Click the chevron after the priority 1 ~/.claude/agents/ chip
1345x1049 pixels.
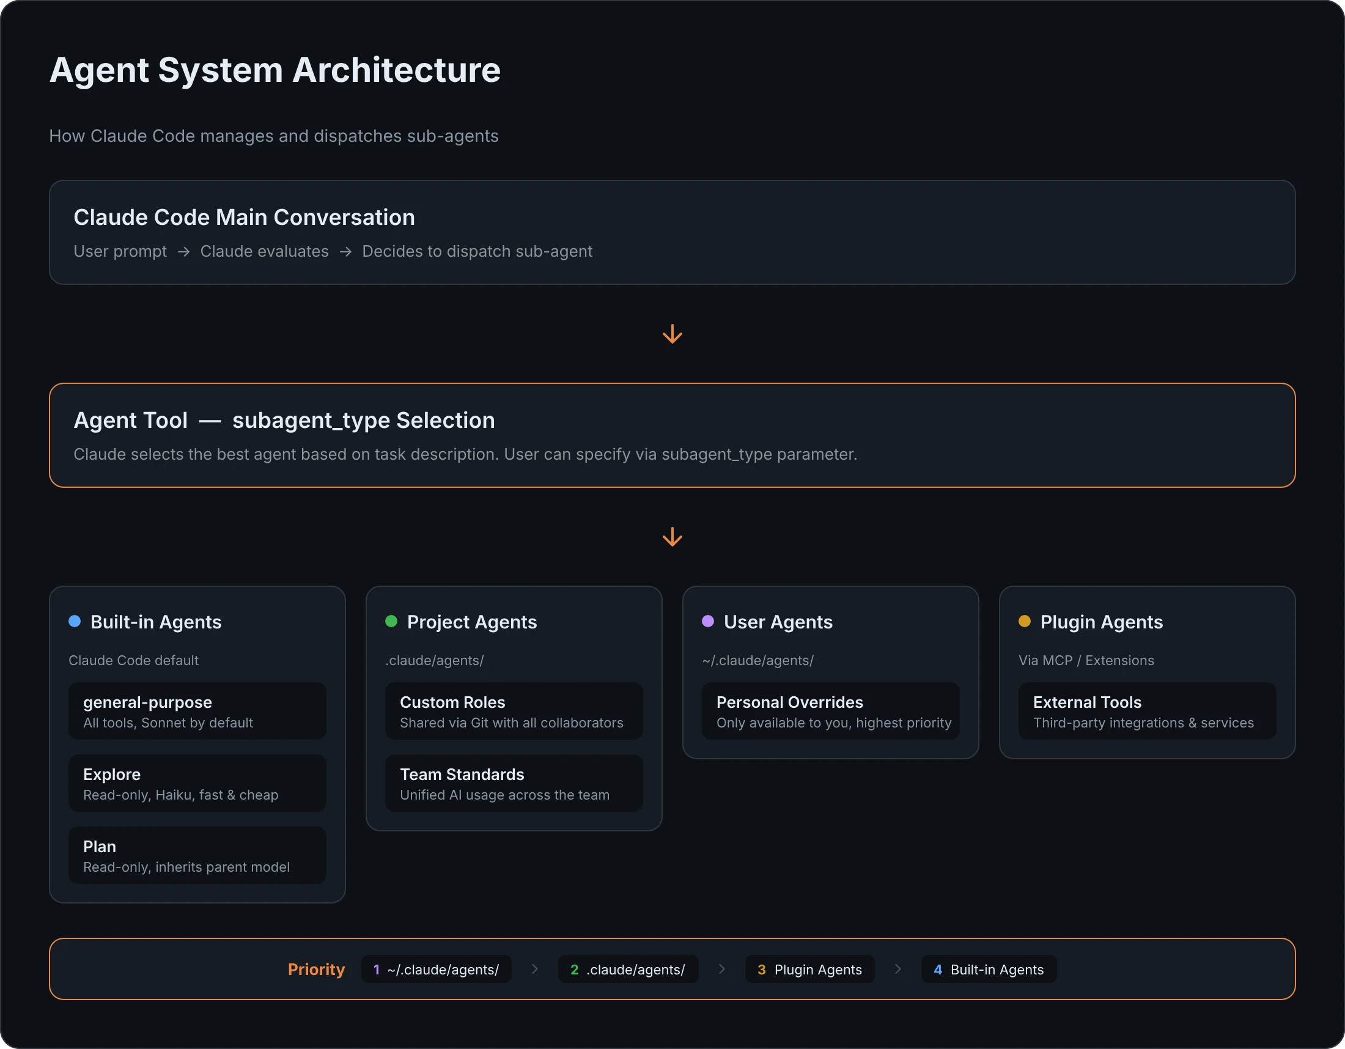point(534,969)
